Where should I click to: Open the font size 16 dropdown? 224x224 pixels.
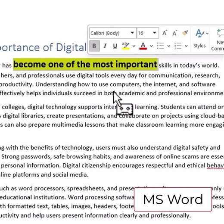point(155,33)
